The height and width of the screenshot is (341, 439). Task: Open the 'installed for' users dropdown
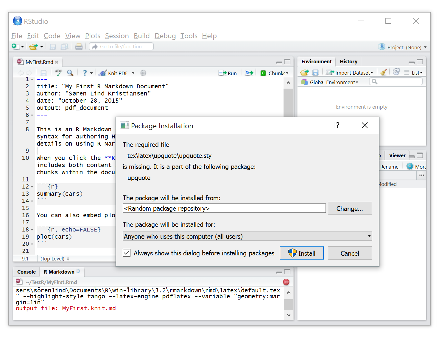pos(369,236)
